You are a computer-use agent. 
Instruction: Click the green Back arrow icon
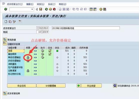[x=46, y=9]
